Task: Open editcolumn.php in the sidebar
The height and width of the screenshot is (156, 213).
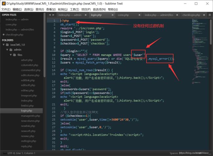Action: [30, 75]
